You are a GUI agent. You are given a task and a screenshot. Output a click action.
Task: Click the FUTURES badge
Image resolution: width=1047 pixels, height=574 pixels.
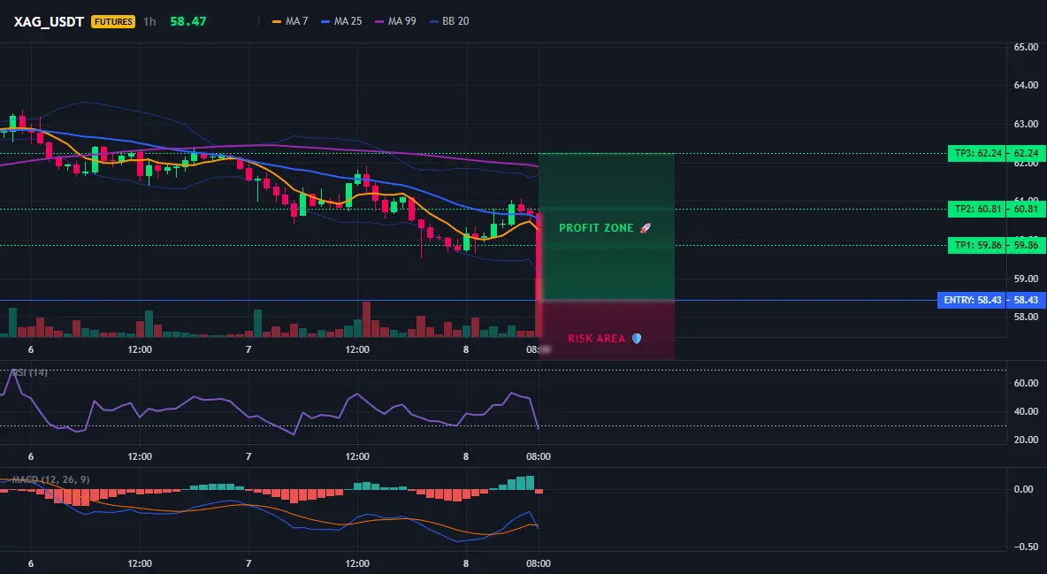113,21
